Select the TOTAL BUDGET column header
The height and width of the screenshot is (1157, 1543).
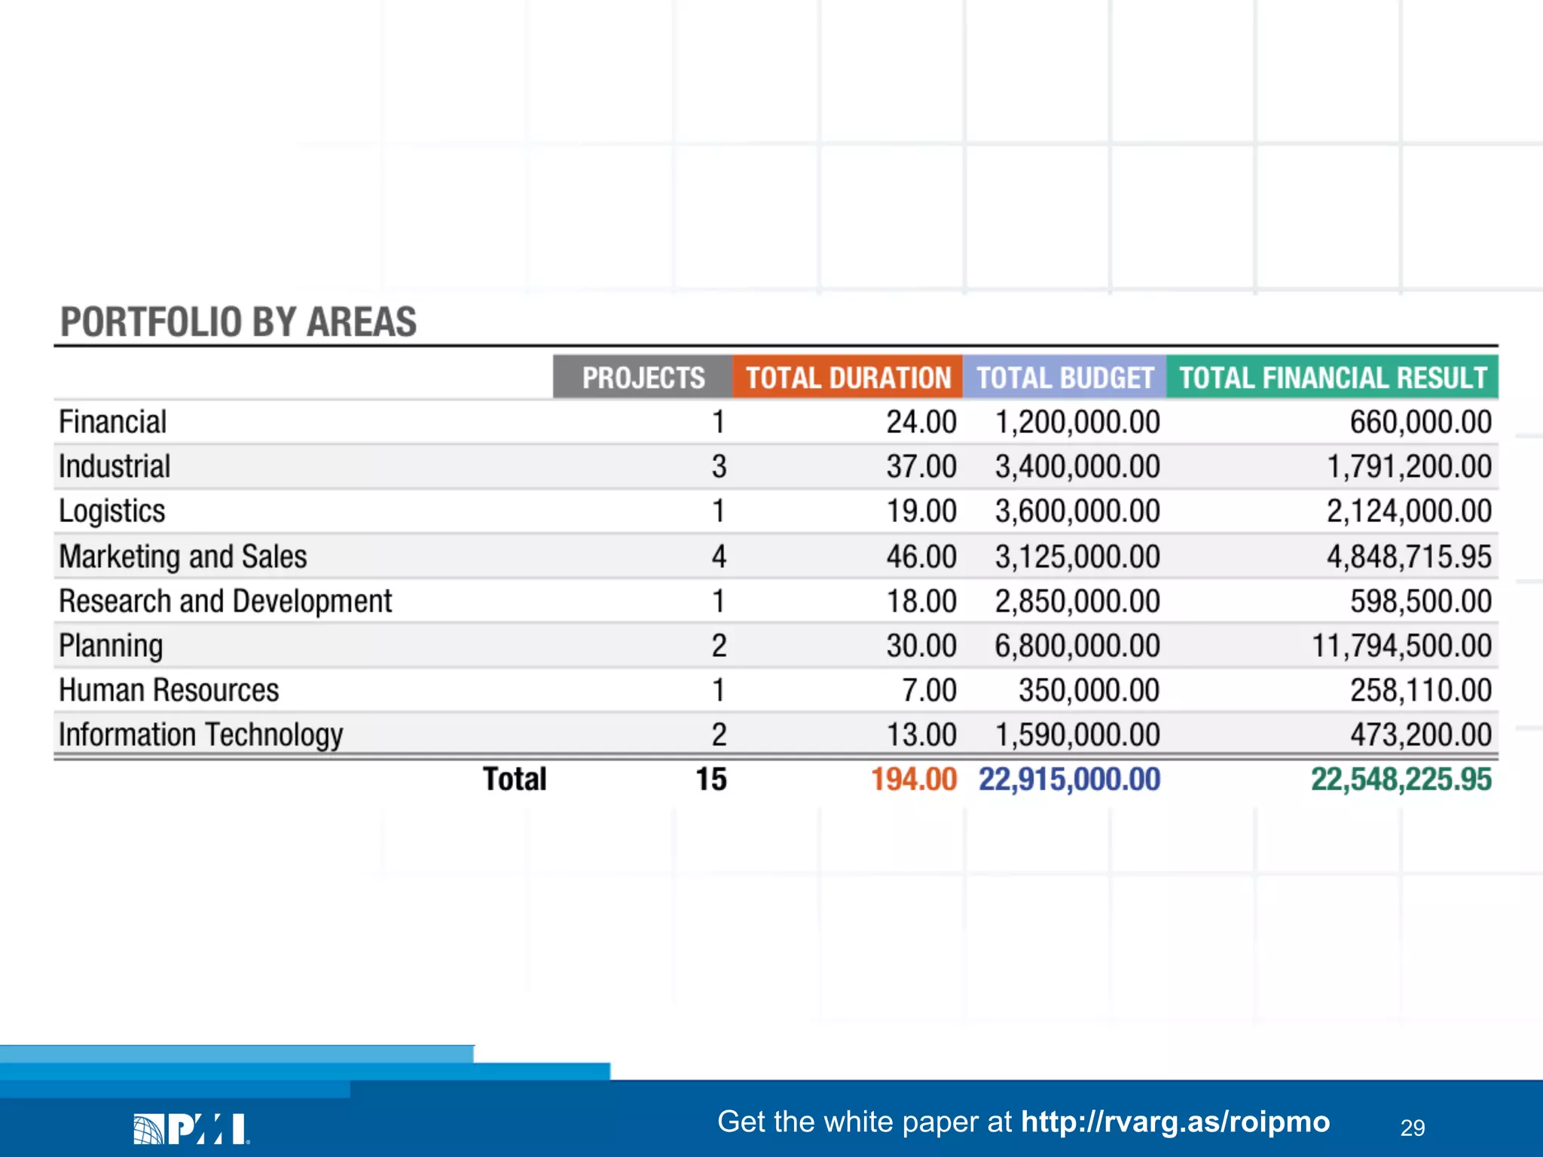point(1065,377)
